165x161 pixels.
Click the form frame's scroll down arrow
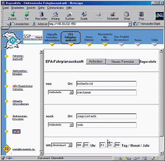point(161,153)
